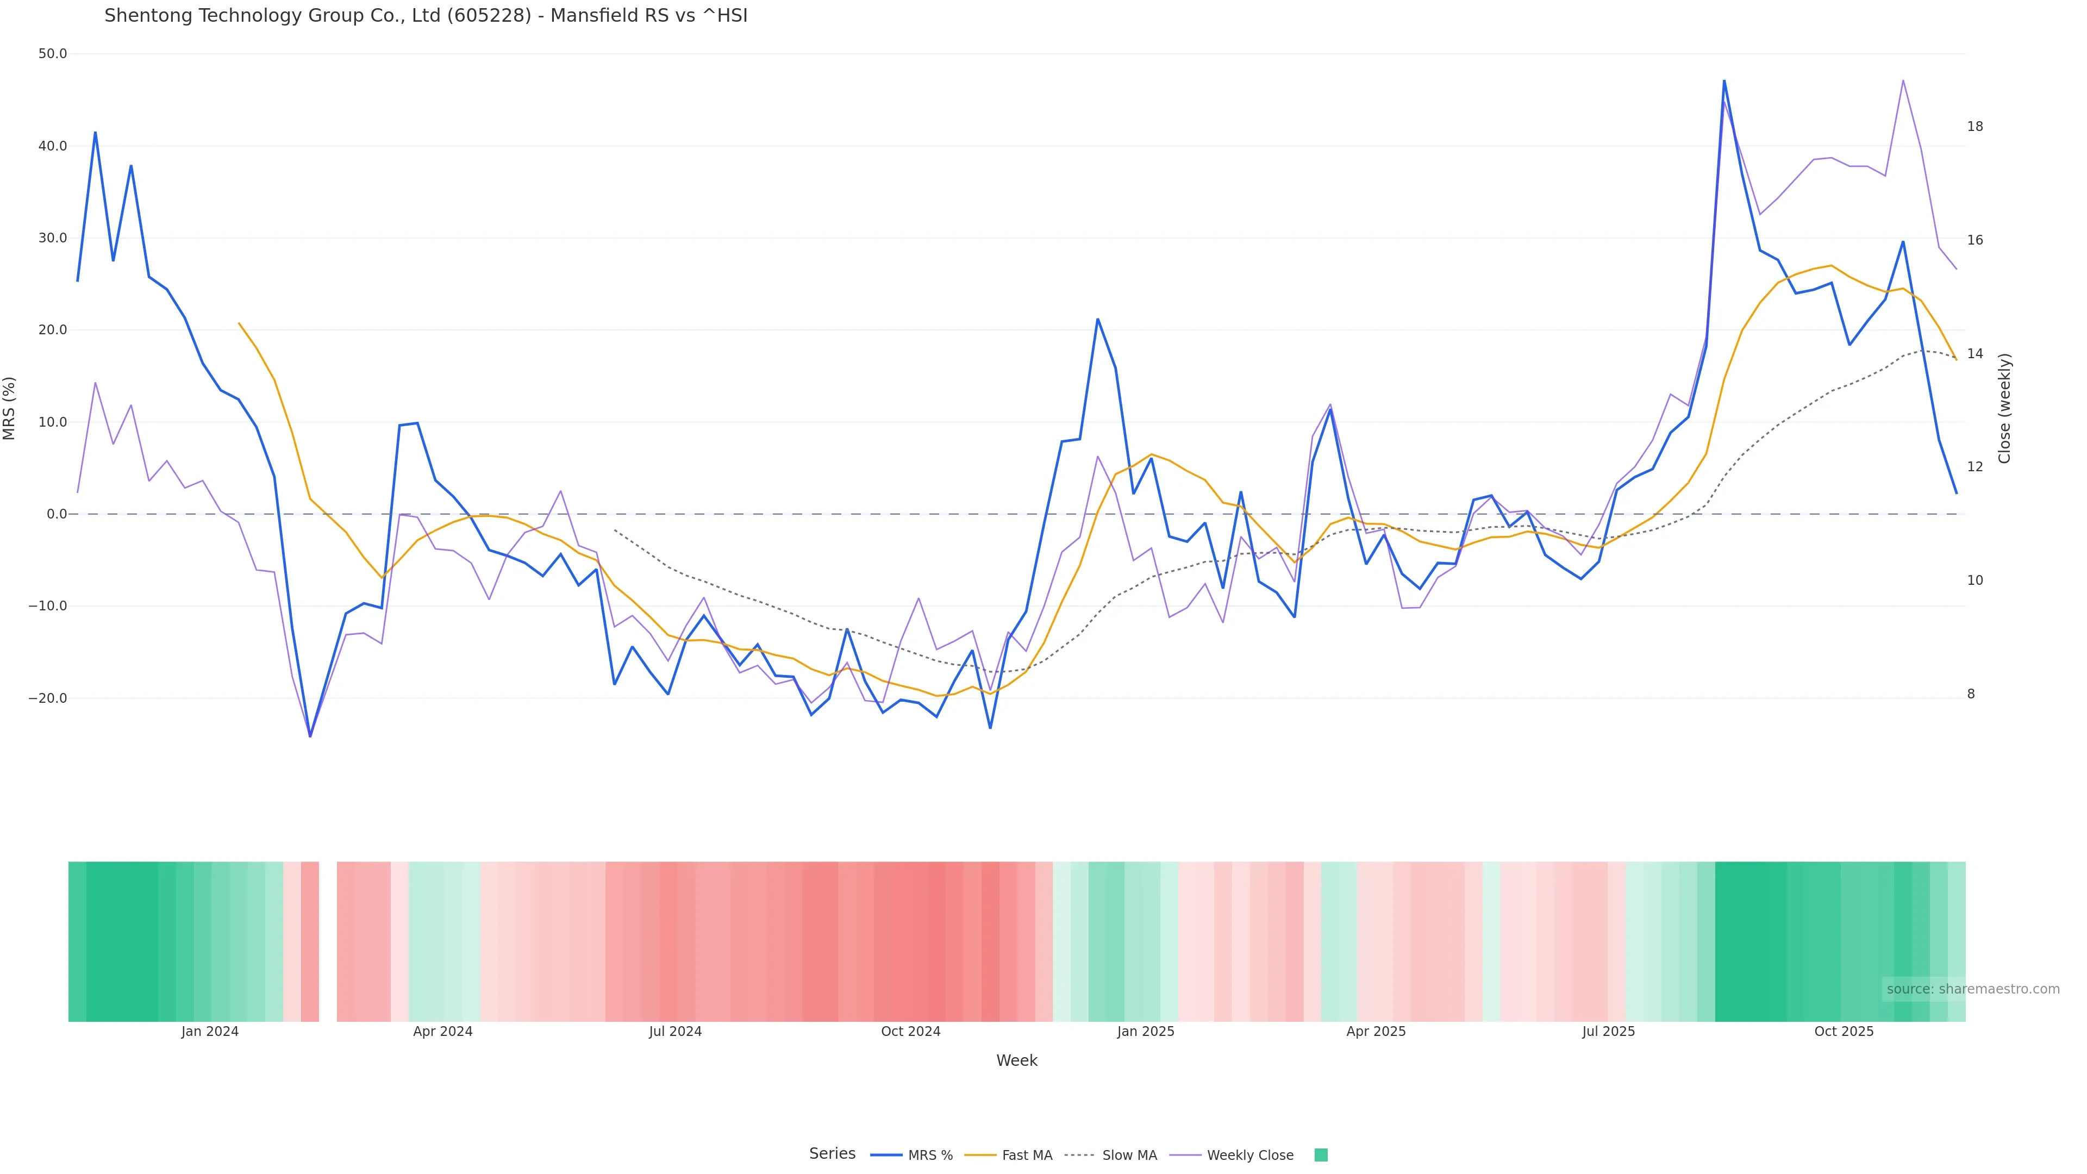Click the Apr 2025 axis tick label
Screen dimensions: 2087x1174
1376,1032
